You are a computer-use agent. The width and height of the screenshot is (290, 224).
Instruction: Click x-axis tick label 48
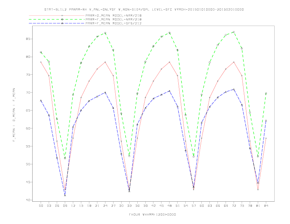170,206
